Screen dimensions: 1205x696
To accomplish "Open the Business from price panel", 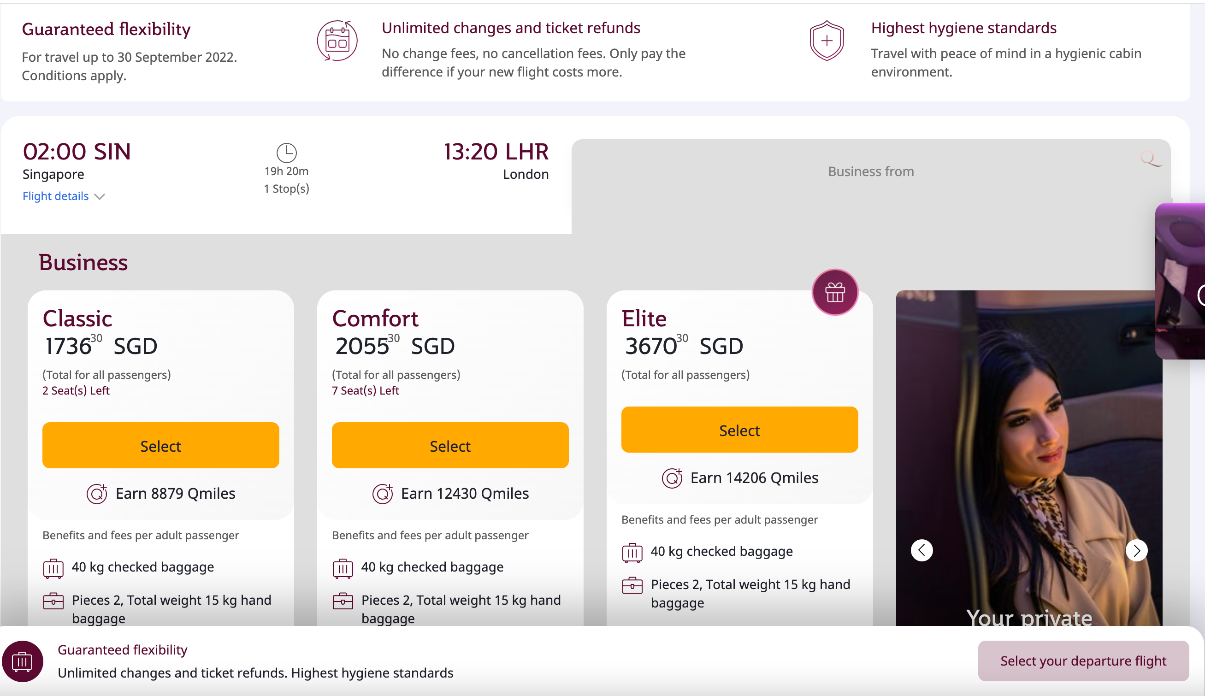I will coord(870,171).
